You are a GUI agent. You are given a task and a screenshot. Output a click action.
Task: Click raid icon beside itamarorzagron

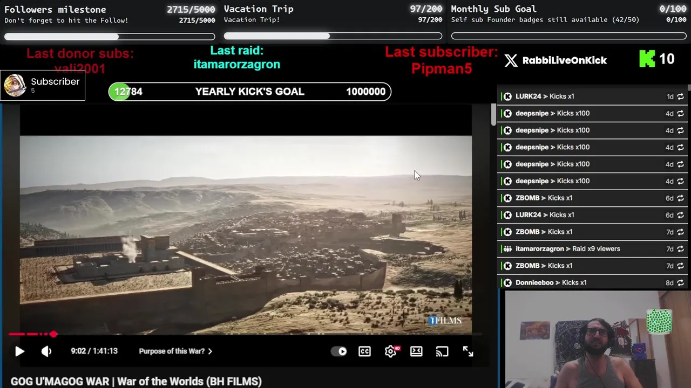(507, 249)
